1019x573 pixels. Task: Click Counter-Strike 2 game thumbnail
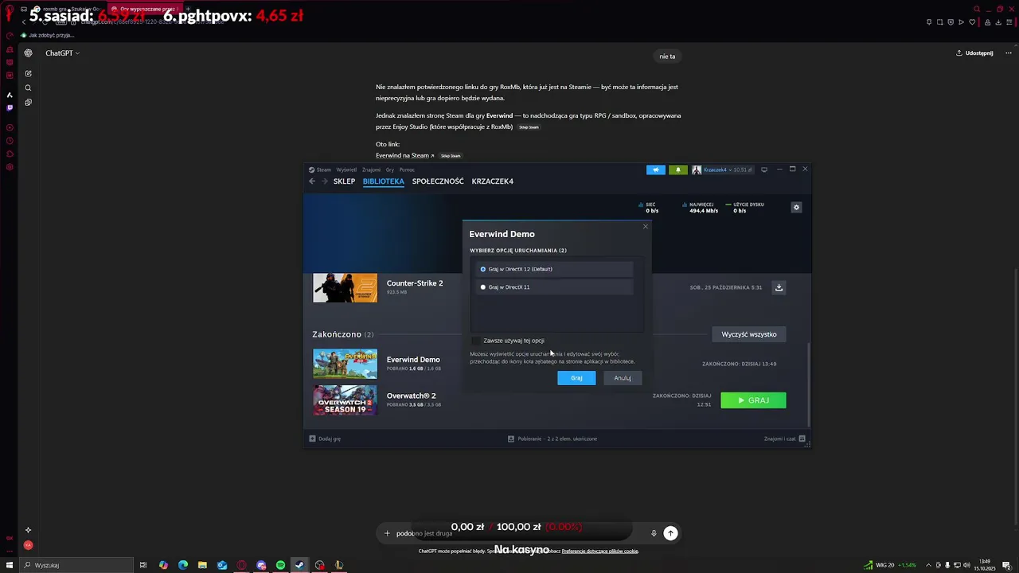point(345,288)
